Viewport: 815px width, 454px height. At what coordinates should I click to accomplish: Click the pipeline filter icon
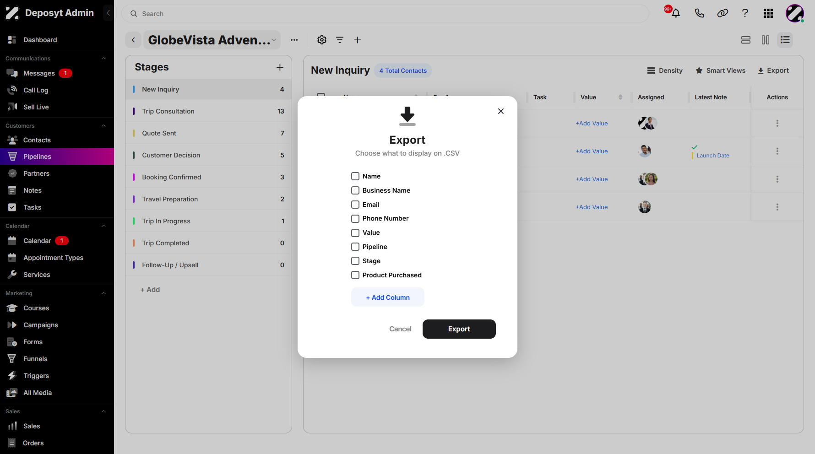340,40
